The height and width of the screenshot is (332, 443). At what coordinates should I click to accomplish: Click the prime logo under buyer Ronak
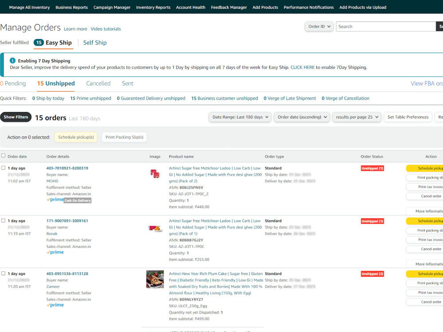[55, 252]
